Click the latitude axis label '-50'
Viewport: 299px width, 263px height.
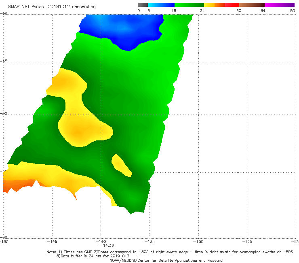click(x=3, y=113)
